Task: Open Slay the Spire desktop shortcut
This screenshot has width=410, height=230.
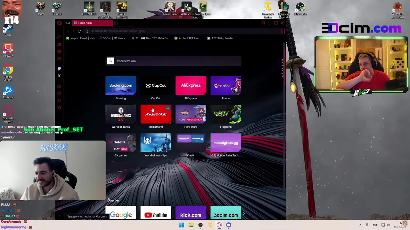Action: click(x=203, y=10)
